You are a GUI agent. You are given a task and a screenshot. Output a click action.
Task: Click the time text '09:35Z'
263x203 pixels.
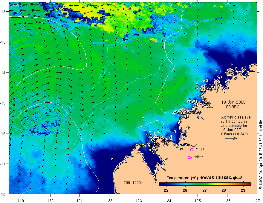coord(232,107)
